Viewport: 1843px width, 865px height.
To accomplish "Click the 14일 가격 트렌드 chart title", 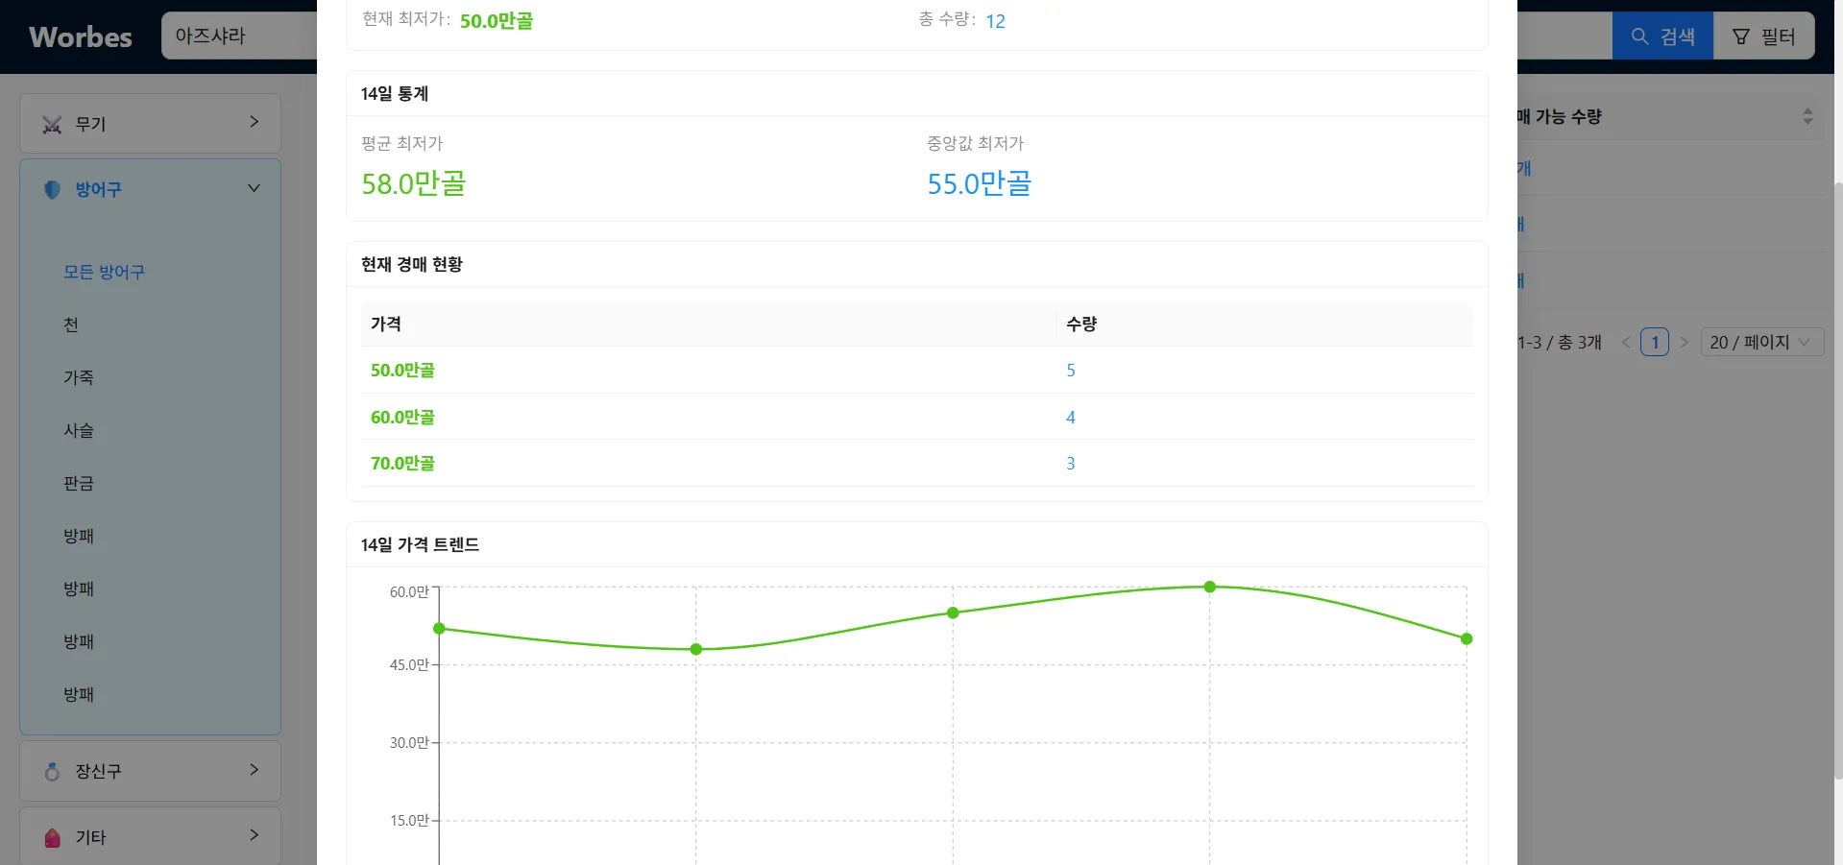I will point(420,545).
